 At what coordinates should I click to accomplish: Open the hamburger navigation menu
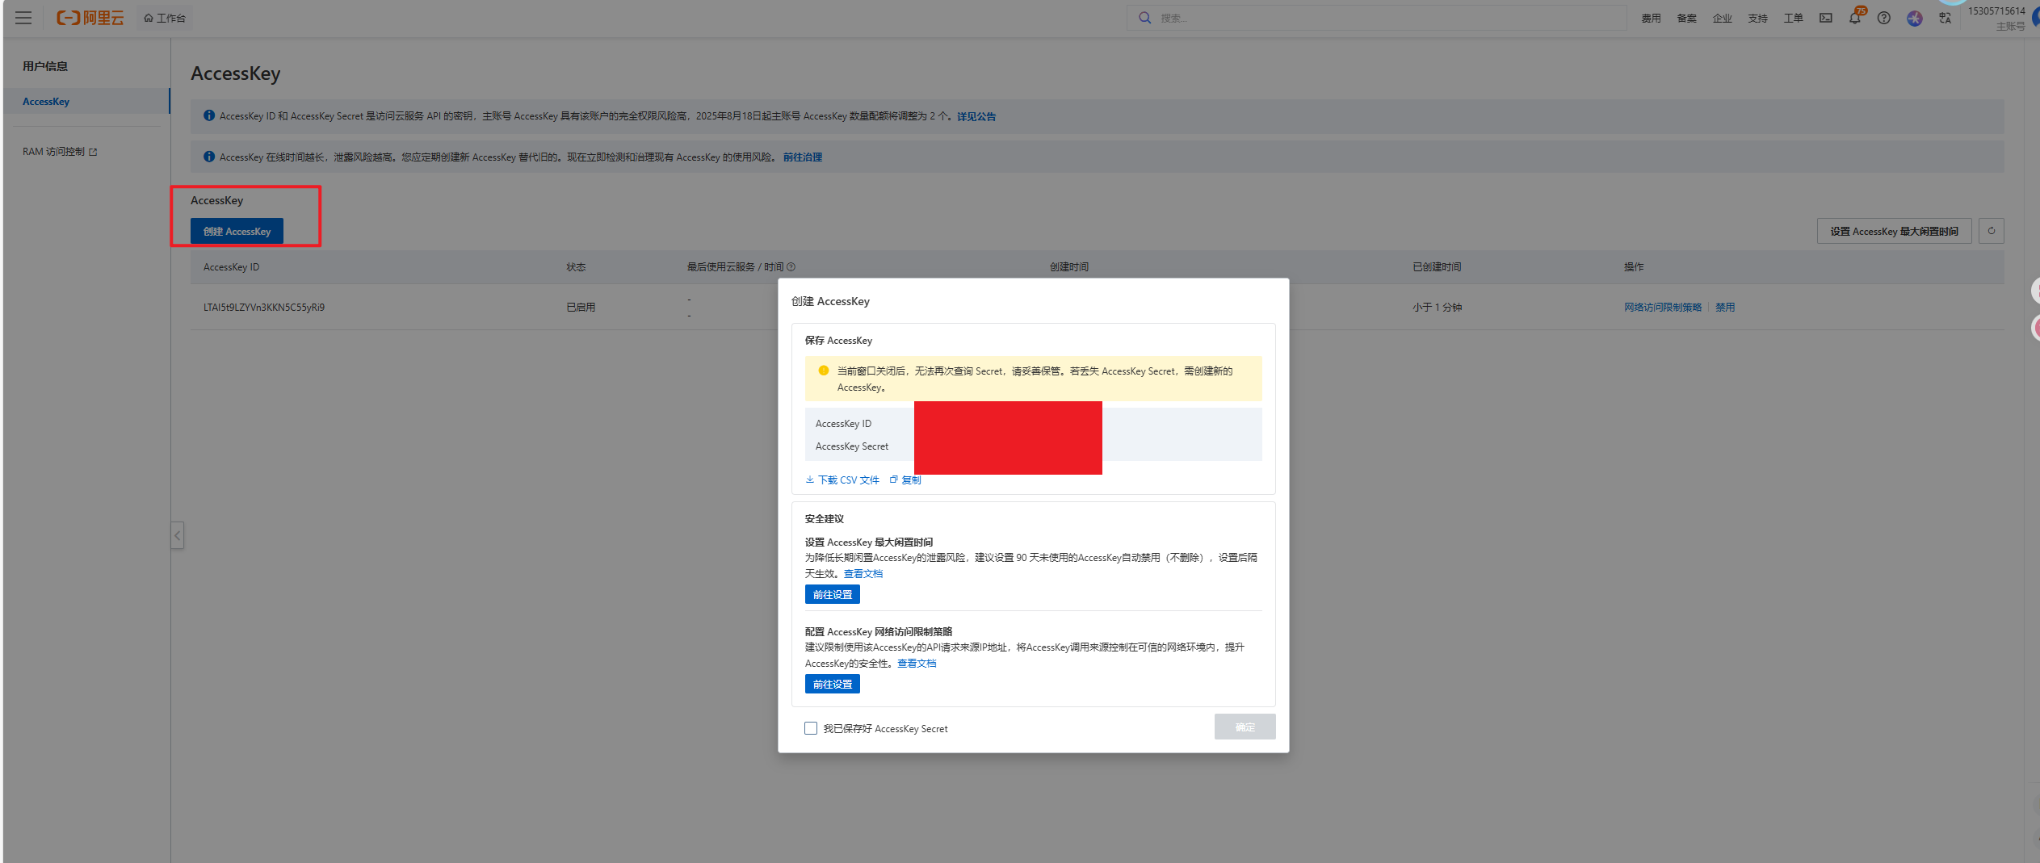[23, 18]
